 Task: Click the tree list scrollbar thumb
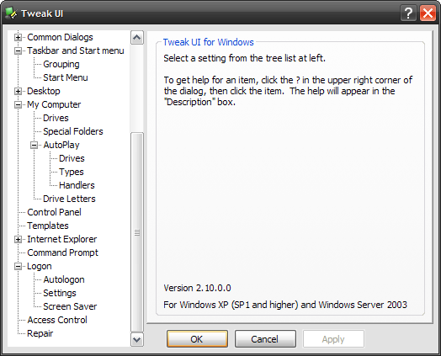137,232
